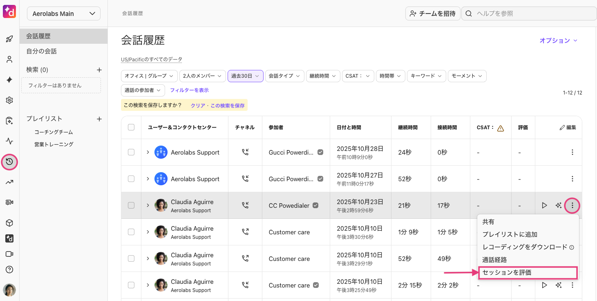597x301 pixels.
Task: Select セッションを評価 menu item
Action: pos(528,272)
